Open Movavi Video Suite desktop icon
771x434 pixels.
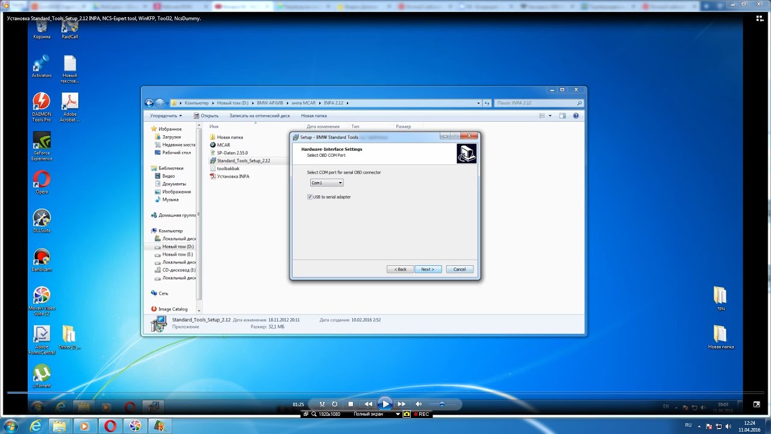pos(42,301)
